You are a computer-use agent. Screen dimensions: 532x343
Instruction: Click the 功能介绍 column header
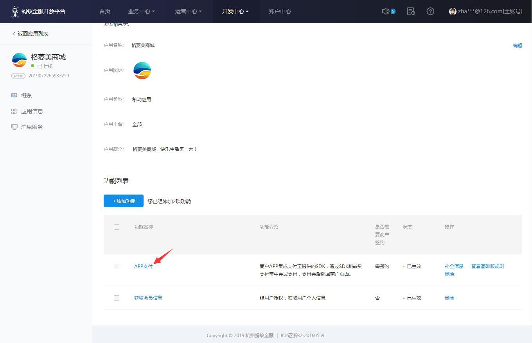[269, 227]
